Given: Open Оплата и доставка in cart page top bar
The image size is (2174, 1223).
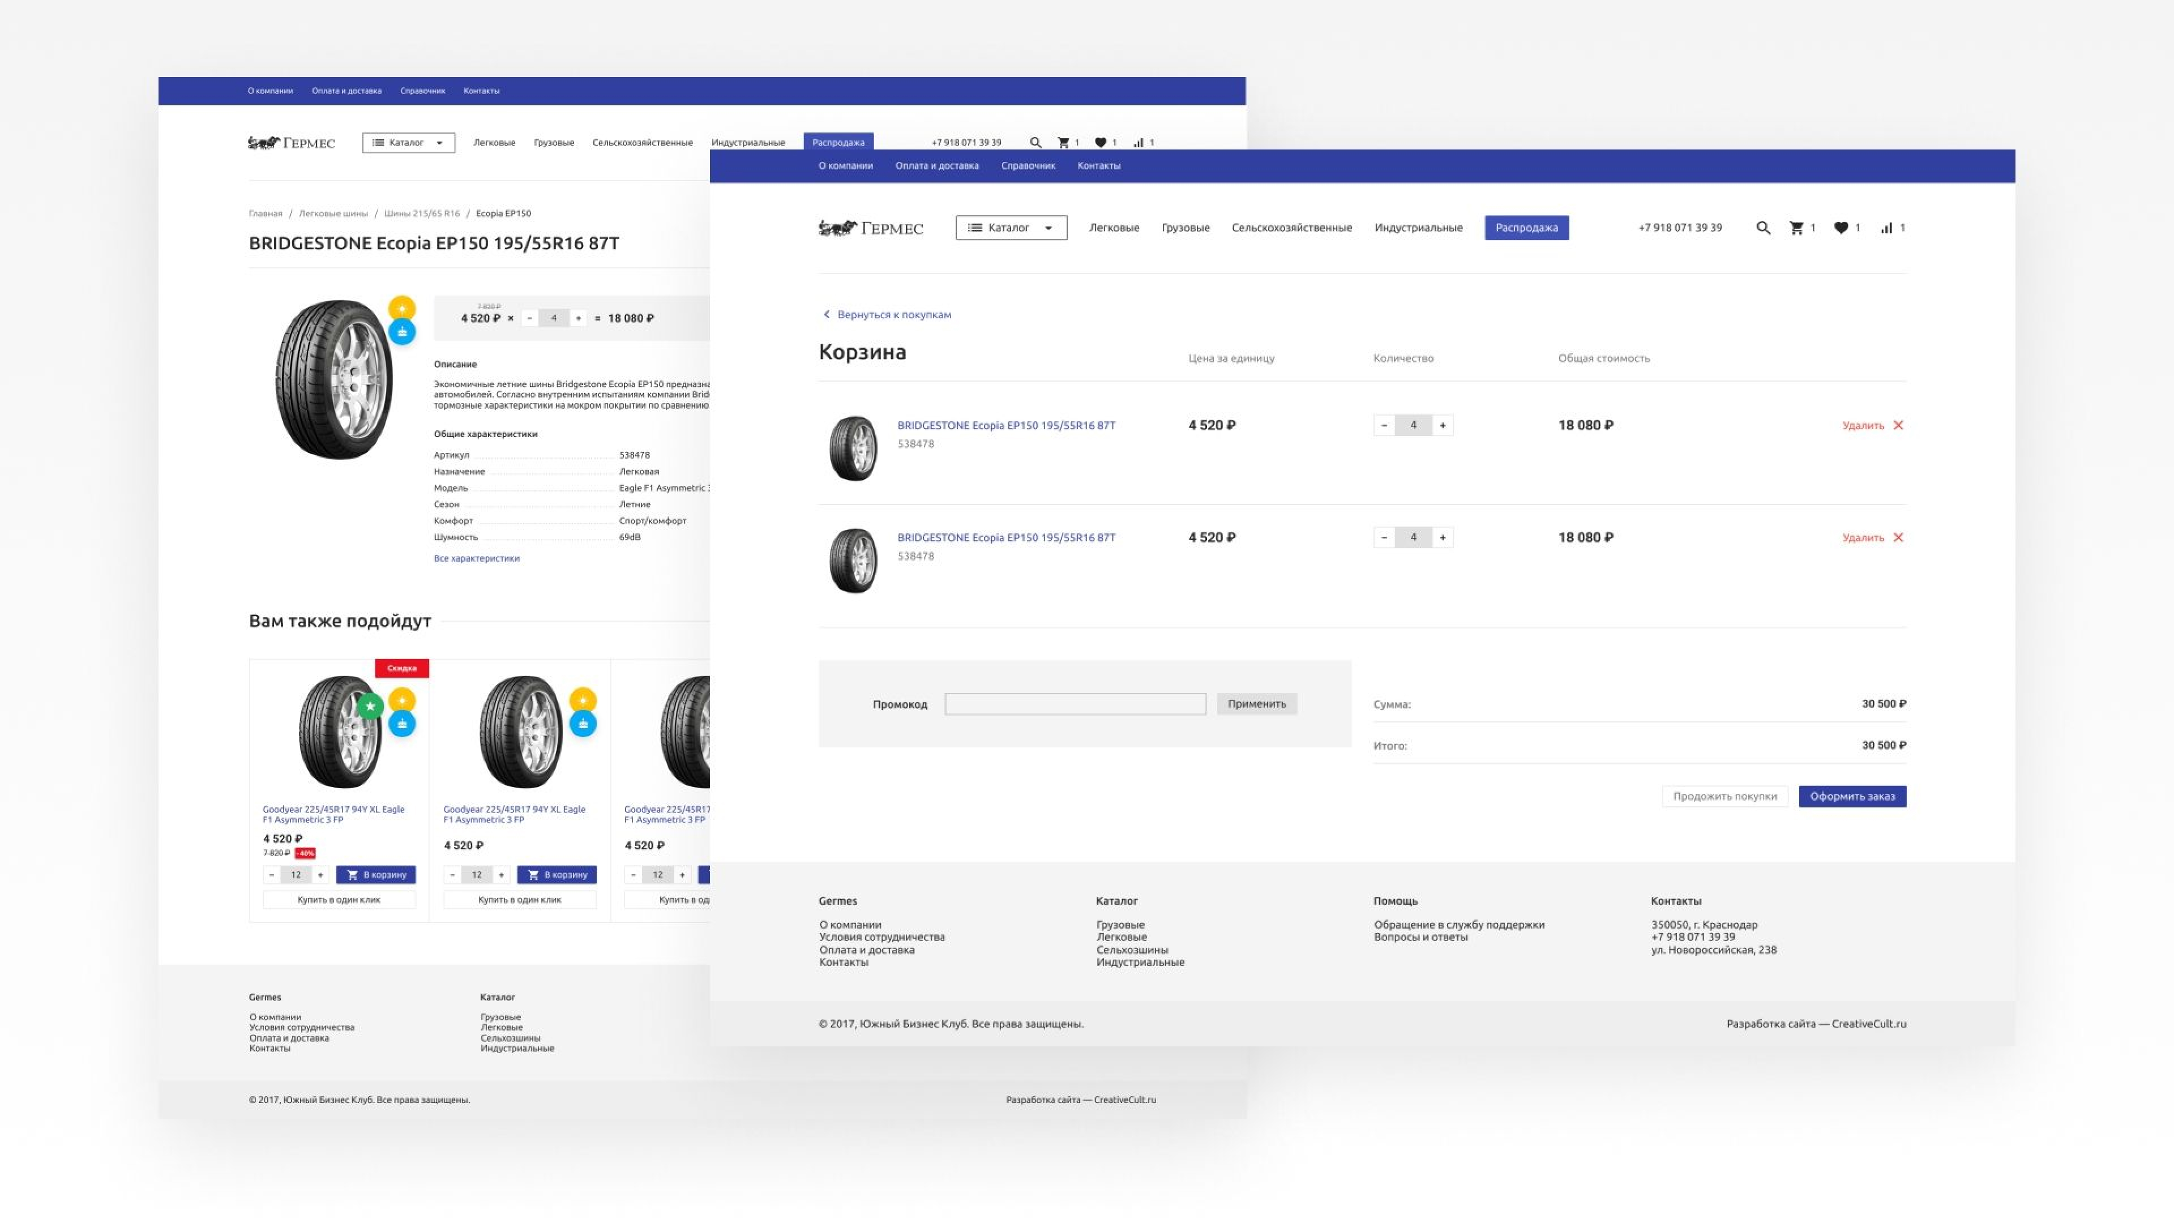Looking at the screenshot, I should pyautogui.click(x=937, y=165).
